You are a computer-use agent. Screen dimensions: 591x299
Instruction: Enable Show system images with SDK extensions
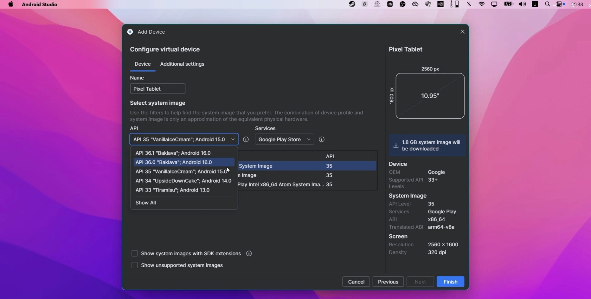(135, 254)
